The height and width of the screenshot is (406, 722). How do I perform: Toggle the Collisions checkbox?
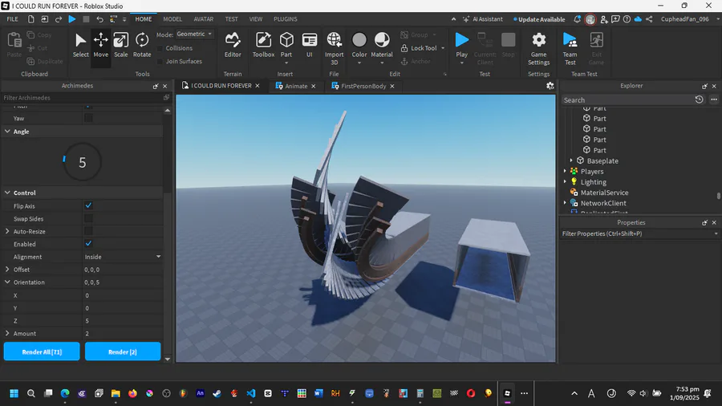click(160, 48)
